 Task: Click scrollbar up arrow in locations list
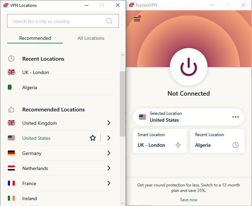pyautogui.click(x=123, y=55)
